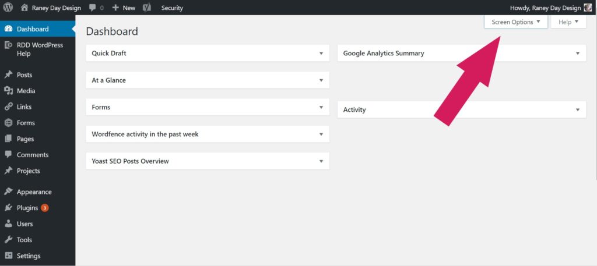Open the Comments sidebar menu text
597x266 pixels.
coord(33,155)
